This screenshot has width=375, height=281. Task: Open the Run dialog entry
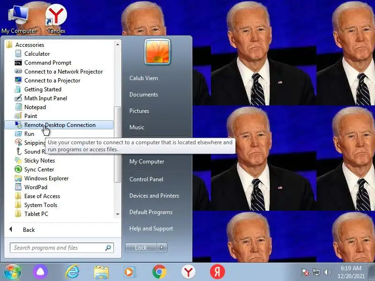click(29, 134)
